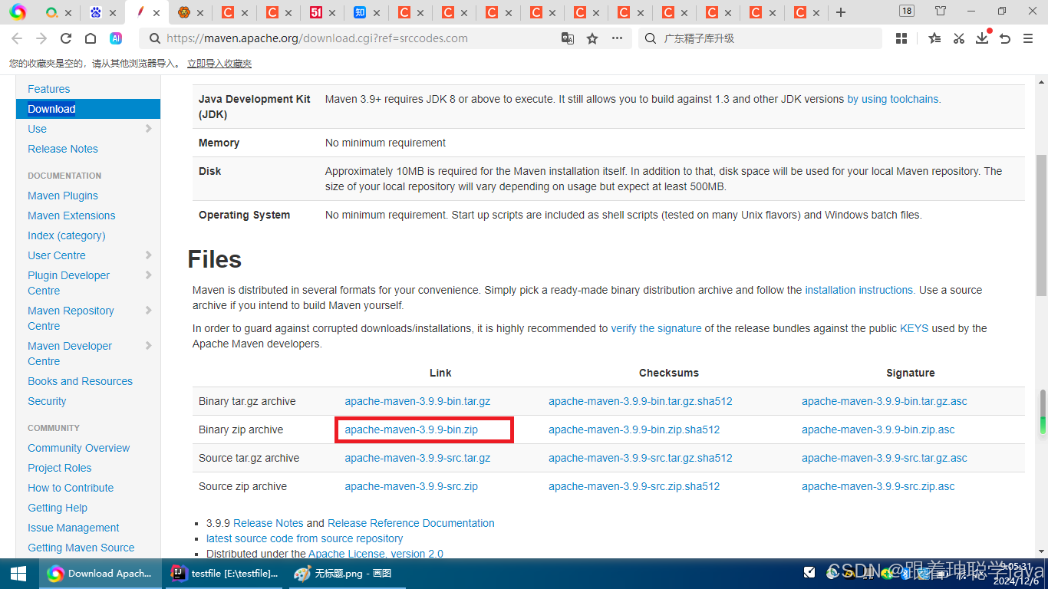Open the apps grid icon

click(901, 38)
